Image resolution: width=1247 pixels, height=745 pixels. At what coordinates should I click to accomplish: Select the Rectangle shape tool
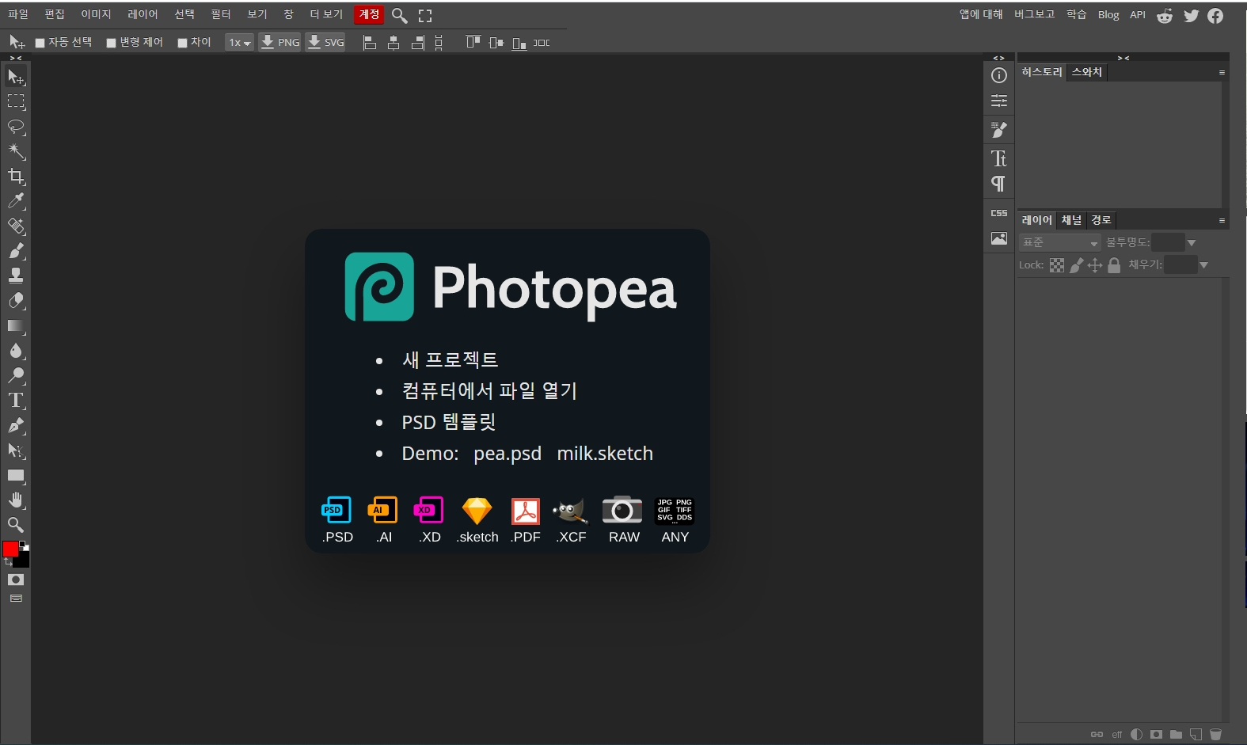[x=16, y=476]
